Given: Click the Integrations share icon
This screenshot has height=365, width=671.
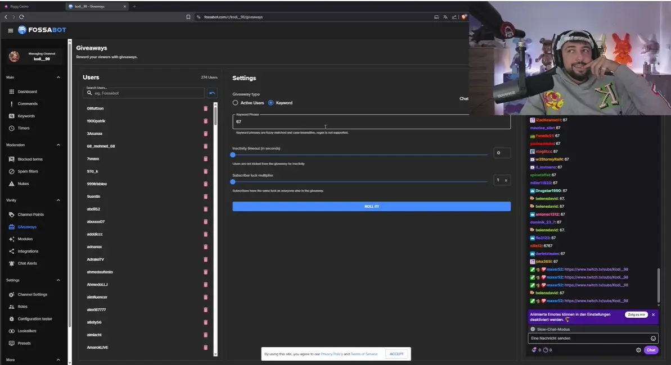Looking at the screenshot, I should click(x=12, y=251).
